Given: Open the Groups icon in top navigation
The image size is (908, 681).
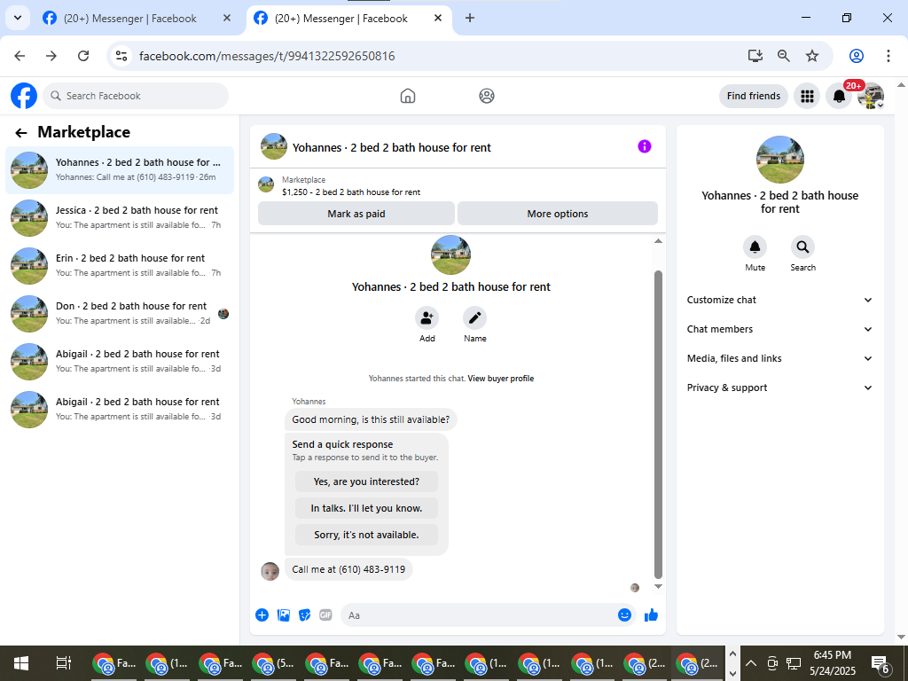Looking at the screenshot, I should point(487,96).
